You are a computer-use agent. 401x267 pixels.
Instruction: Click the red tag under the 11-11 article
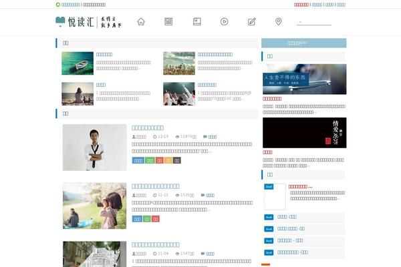pos(156,219)
